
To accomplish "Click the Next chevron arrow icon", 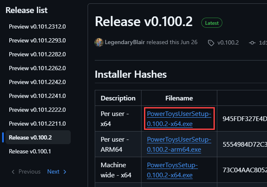I will coord(65,172).
